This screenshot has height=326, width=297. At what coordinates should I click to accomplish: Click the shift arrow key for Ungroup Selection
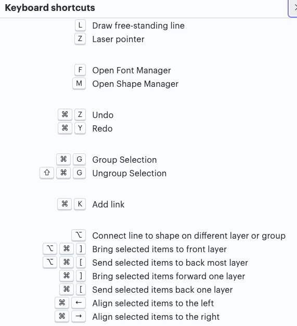point(47,173)
